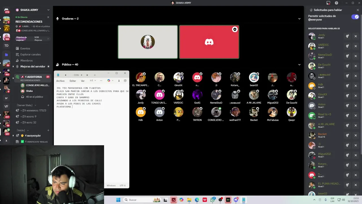Open Notepad Archivo menu
Screen dimensions: 362x204
(x=60, y=81)
